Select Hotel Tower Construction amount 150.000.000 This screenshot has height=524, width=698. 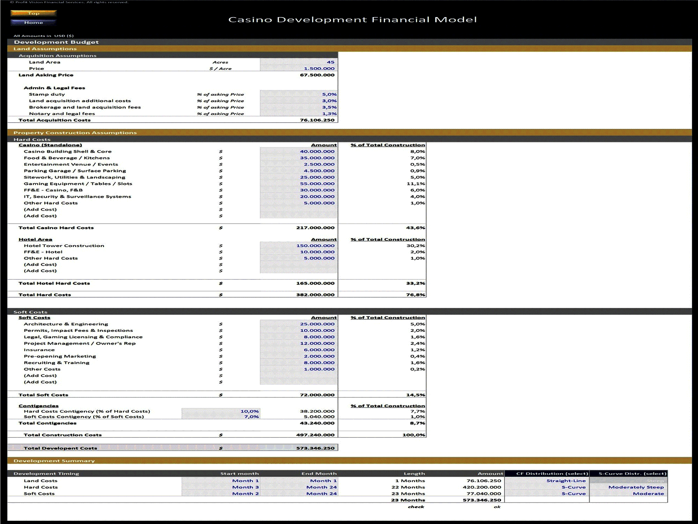point(298,246)
